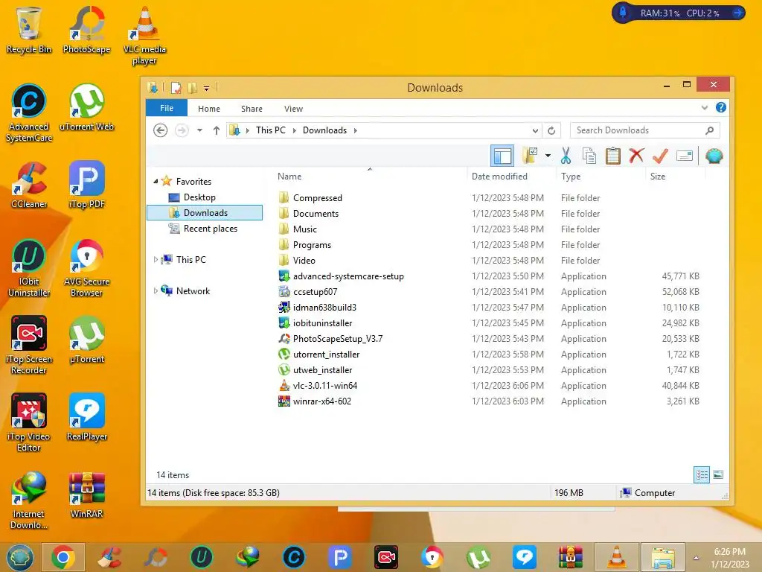Select the ccsetup607 application
The image size is (762, 572).
[x=315, y=292]
